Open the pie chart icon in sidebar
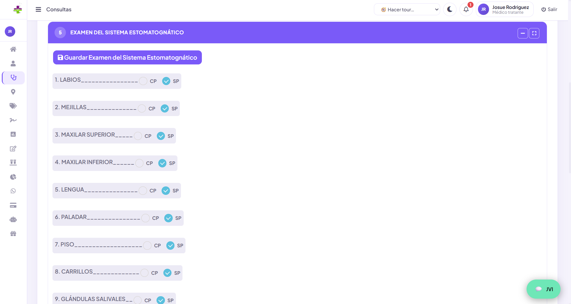The width and height of the screenshot is (571, 304). coord(13,177)
